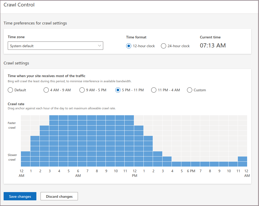This screenshot has height=206, width=259.
Task: Select the 11 PM - 4 AM traffic period
Action: pos(154,90)
